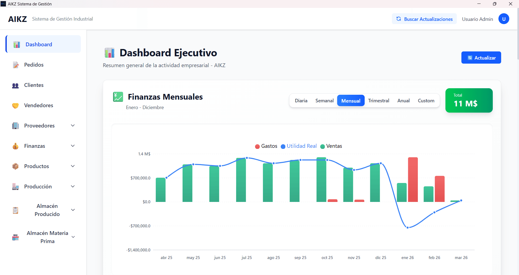
Task: Toggle Ventas series in chart legend
Action: (x=331, y=146)
